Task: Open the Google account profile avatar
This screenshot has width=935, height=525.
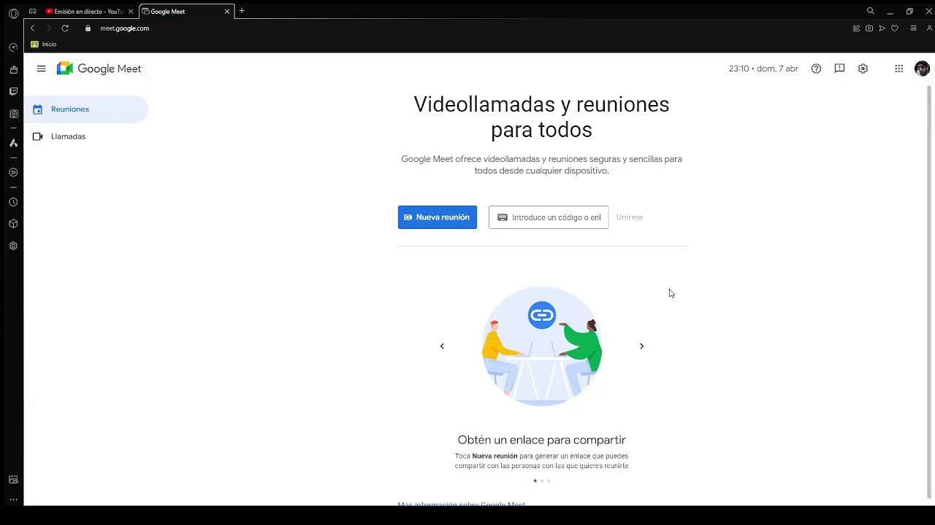Action: tap(922, 69)
